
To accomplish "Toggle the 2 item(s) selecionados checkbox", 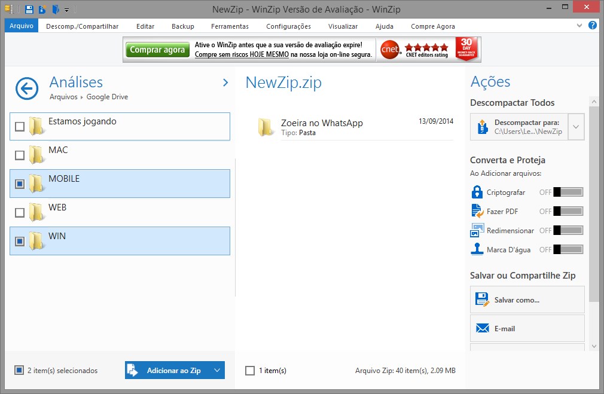I will click(x=19, y=370).
